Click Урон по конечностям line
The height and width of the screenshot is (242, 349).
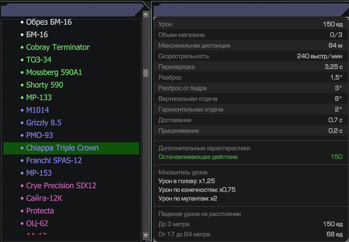[197, 190]
